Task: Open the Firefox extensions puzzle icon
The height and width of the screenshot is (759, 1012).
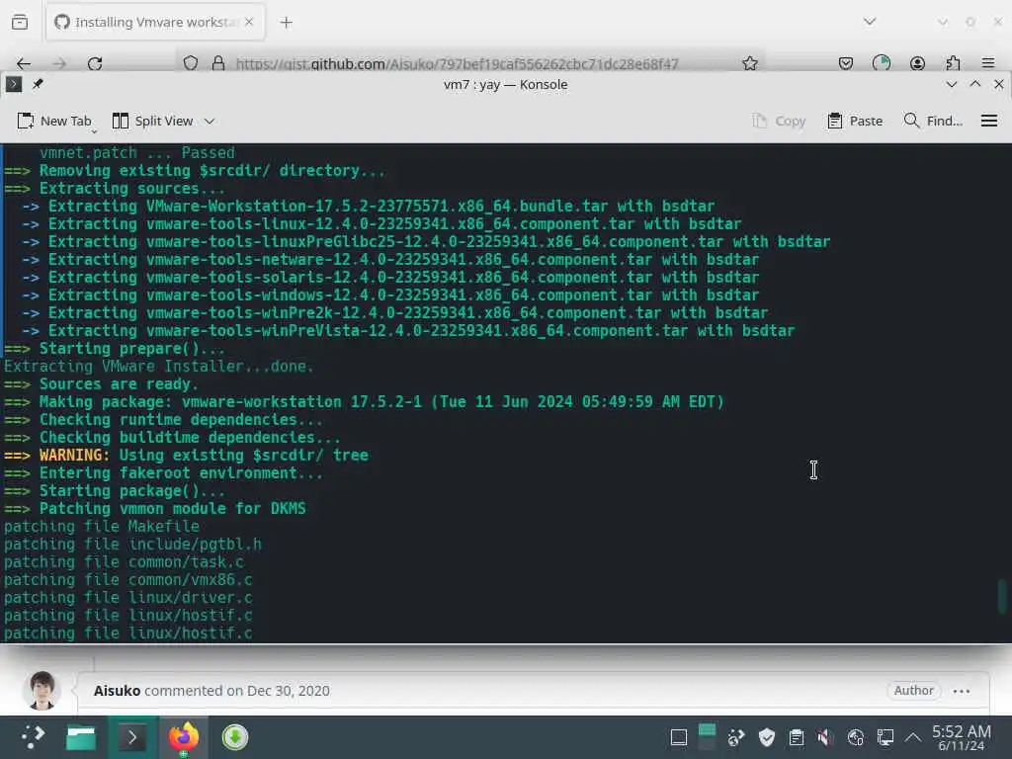Action: (x=953, y=63)
